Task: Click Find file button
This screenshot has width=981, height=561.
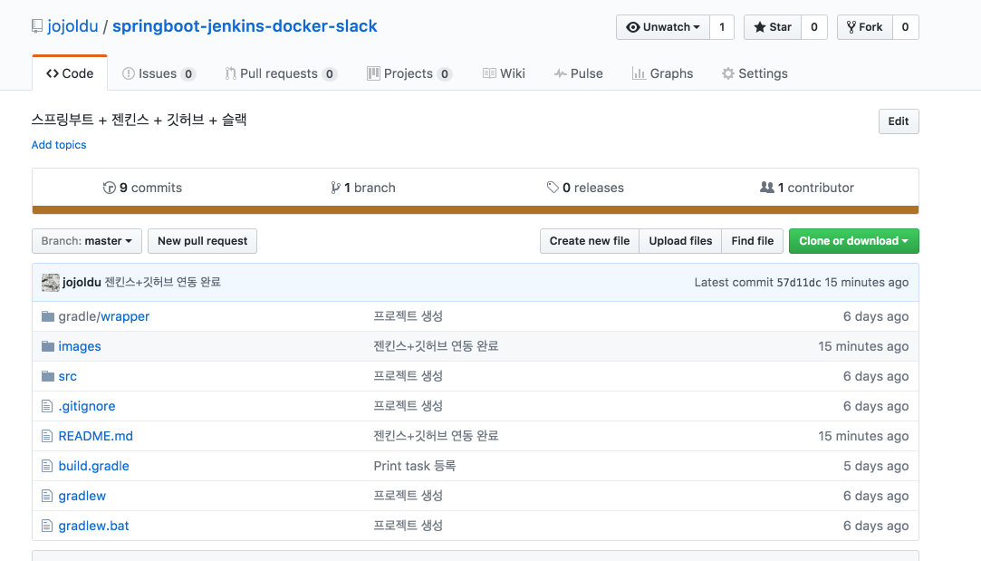Action: pyautogui.click(x=752, y=241)
